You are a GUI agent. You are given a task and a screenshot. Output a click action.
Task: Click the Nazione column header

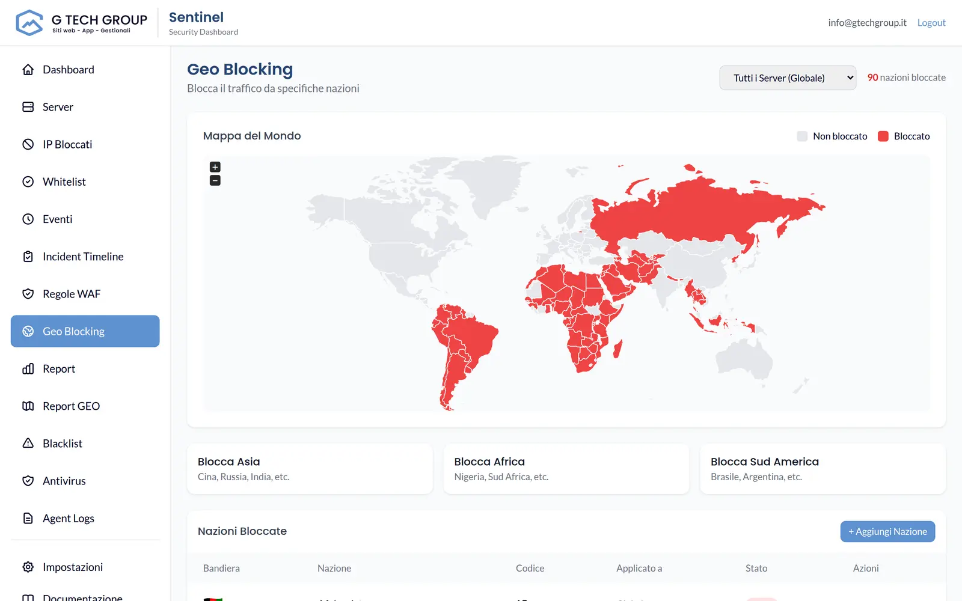pyautogui.click(x=334, y=569)
